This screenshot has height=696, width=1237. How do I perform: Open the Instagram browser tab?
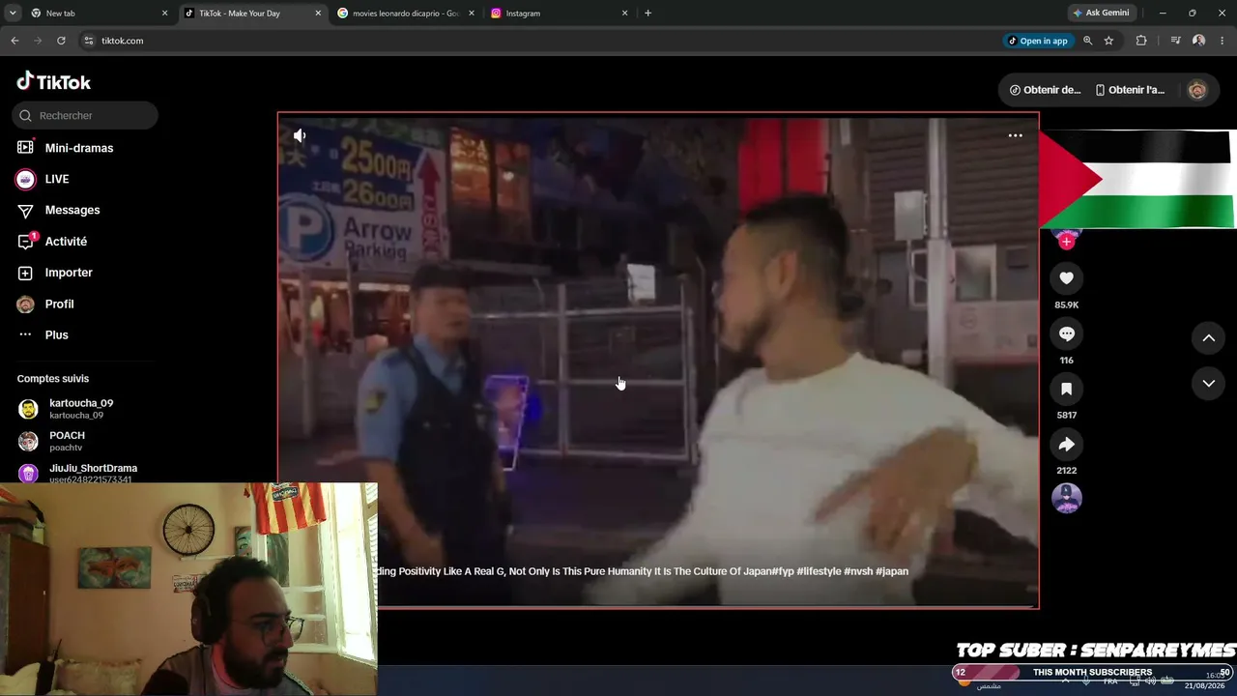561,14
